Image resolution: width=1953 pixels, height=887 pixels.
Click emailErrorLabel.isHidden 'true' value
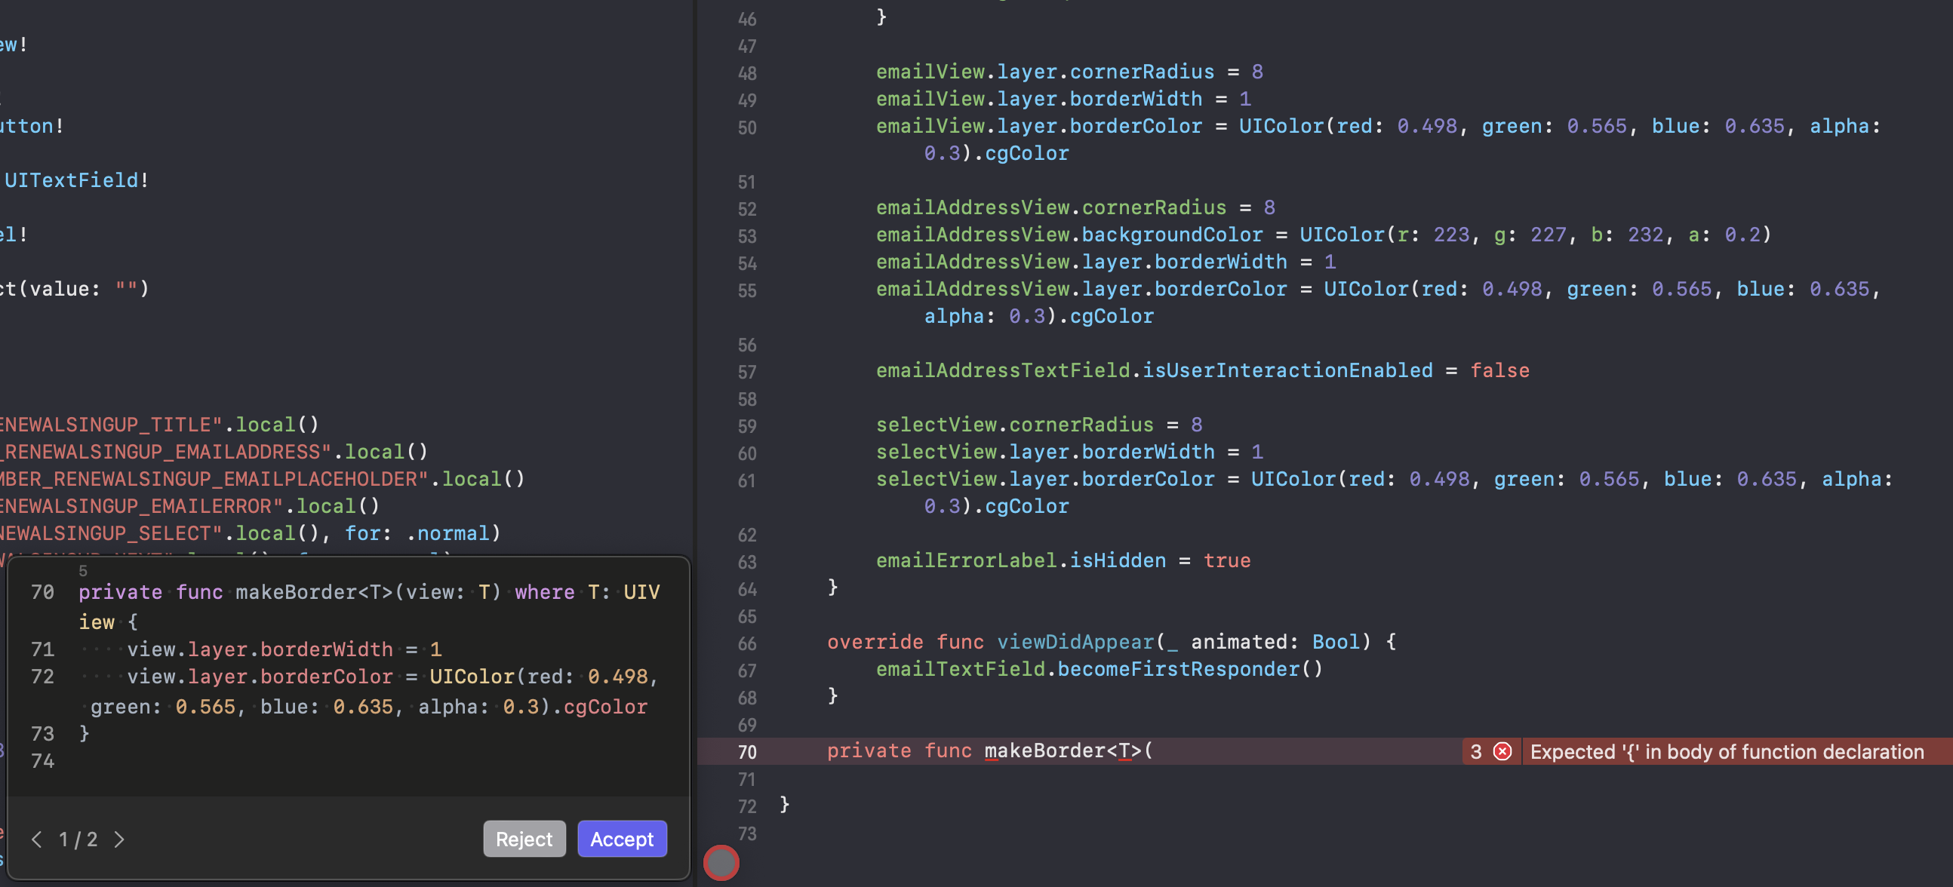pos(1226,560)
